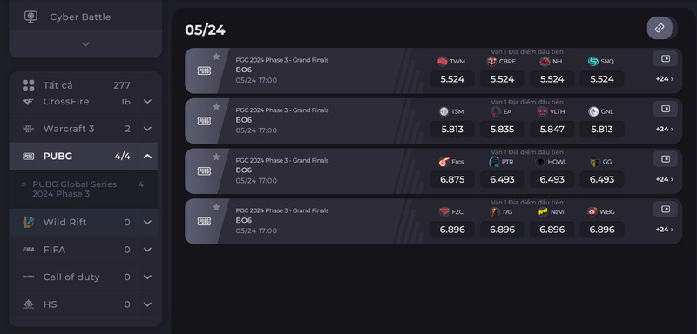The image size is (697, 334).
Task: Select the Tất cả grid icon
Action: [x=29, y=85]
